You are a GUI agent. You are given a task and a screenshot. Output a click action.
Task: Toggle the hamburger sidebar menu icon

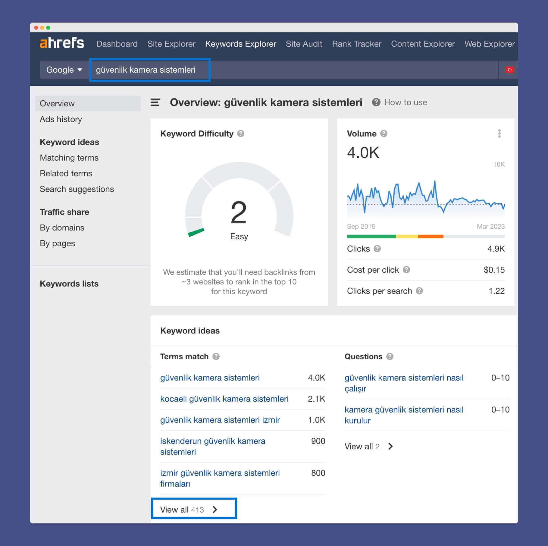pyautogui.click(x=155, y=102)
